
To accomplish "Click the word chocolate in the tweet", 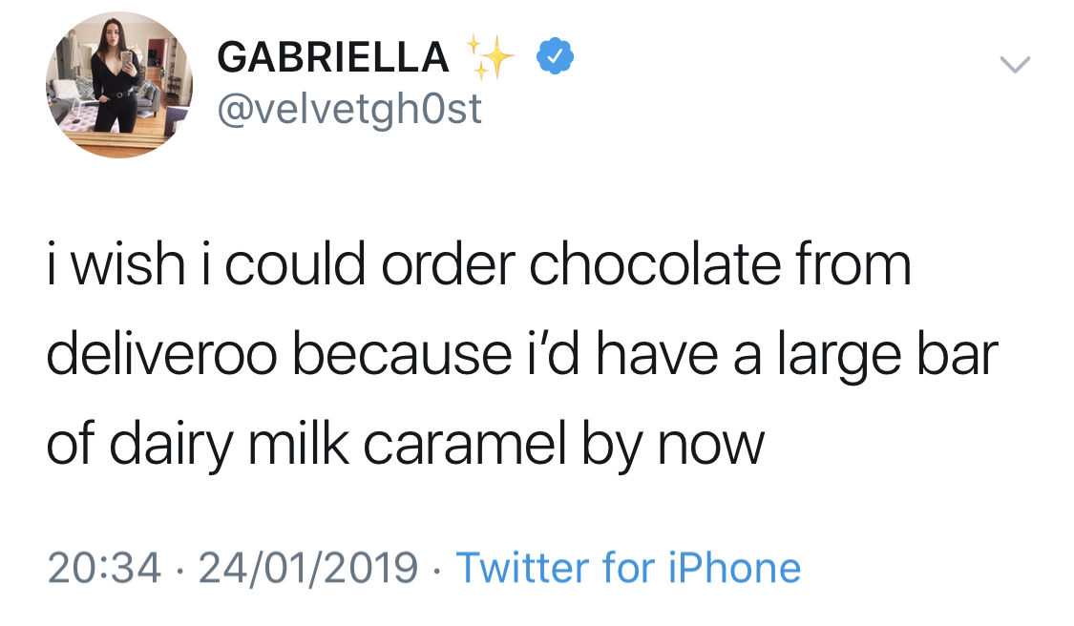I will tap(654, 264).
